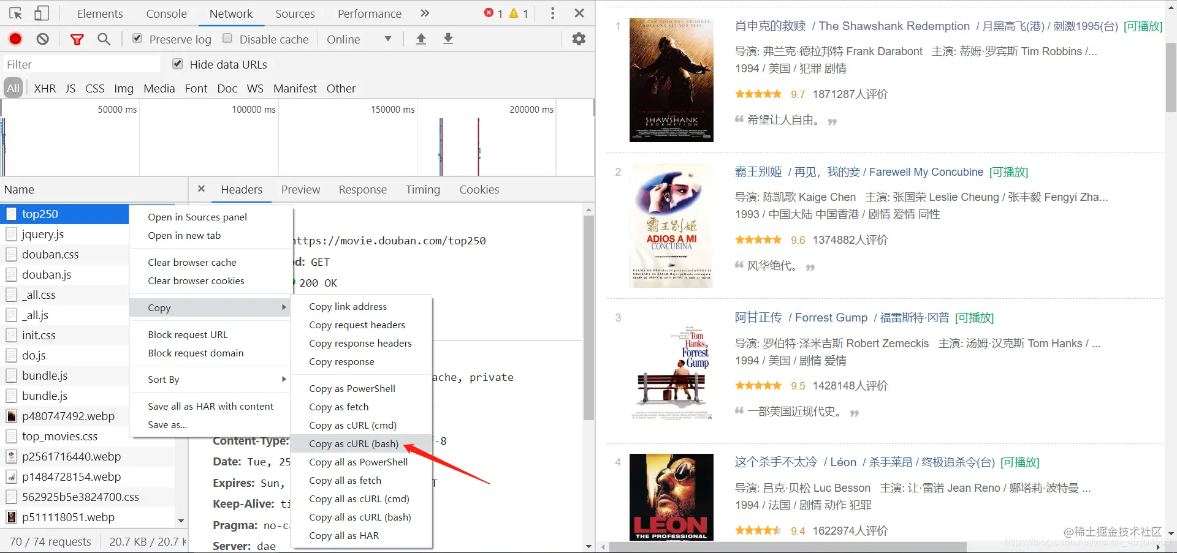Filter by XHR request type

pos(45,88)
